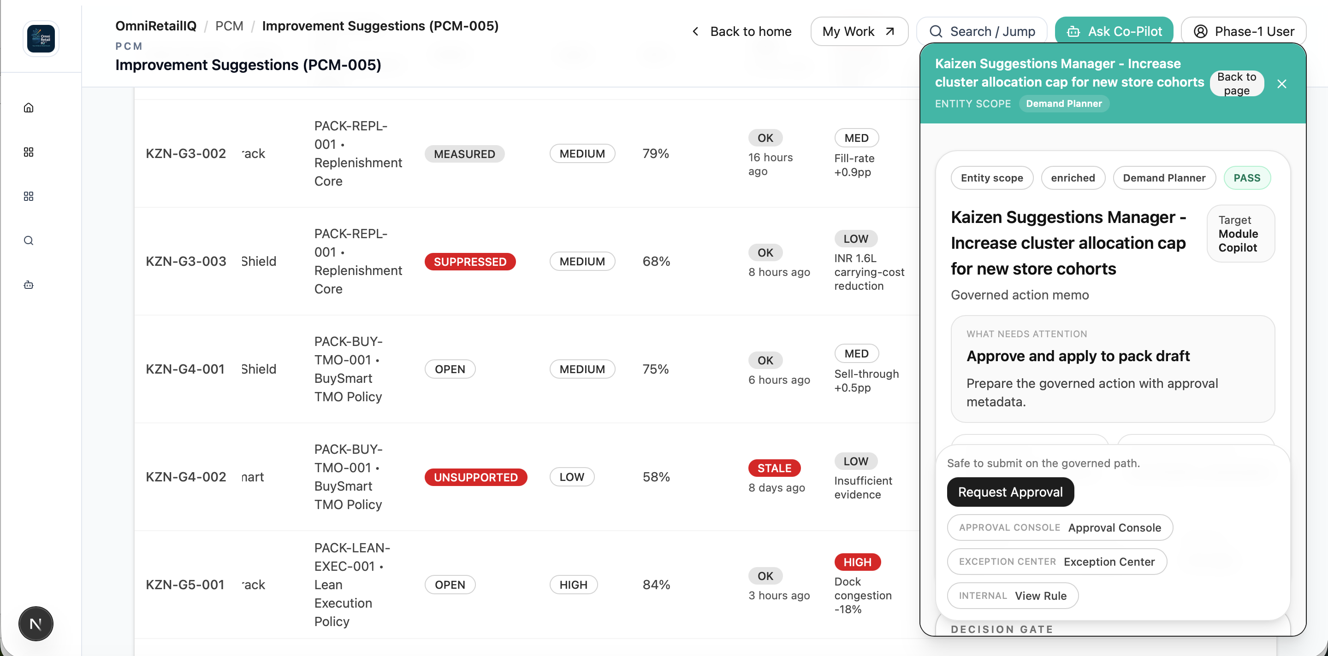Click the DECISION GATE section header
This screenshot has width=1328, height=656.
point(1002,629)
